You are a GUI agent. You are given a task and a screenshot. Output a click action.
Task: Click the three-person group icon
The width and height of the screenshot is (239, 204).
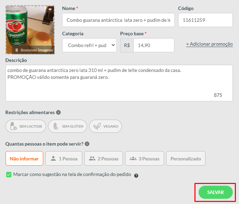133,158
